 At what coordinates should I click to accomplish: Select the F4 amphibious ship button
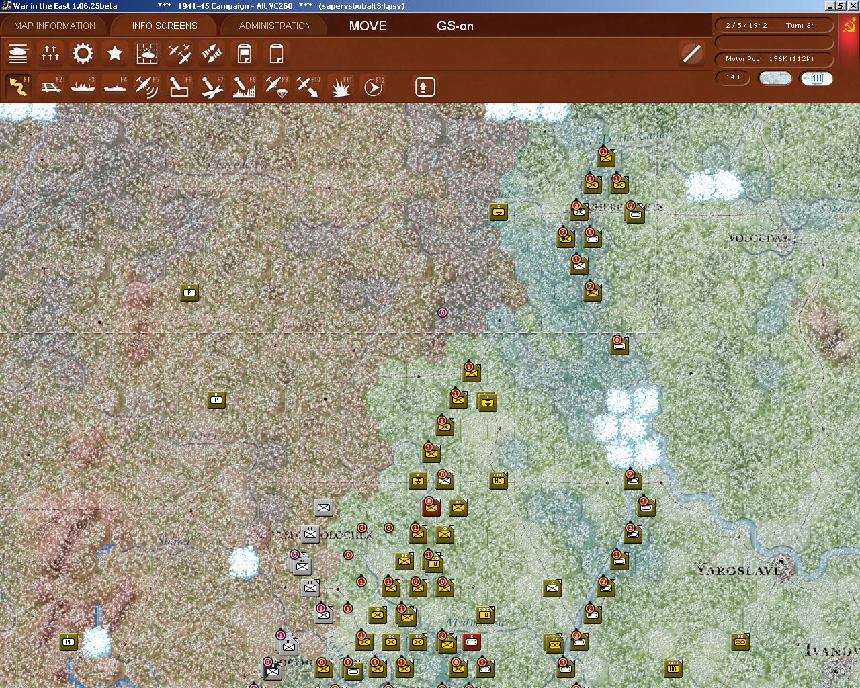[115, 87]
